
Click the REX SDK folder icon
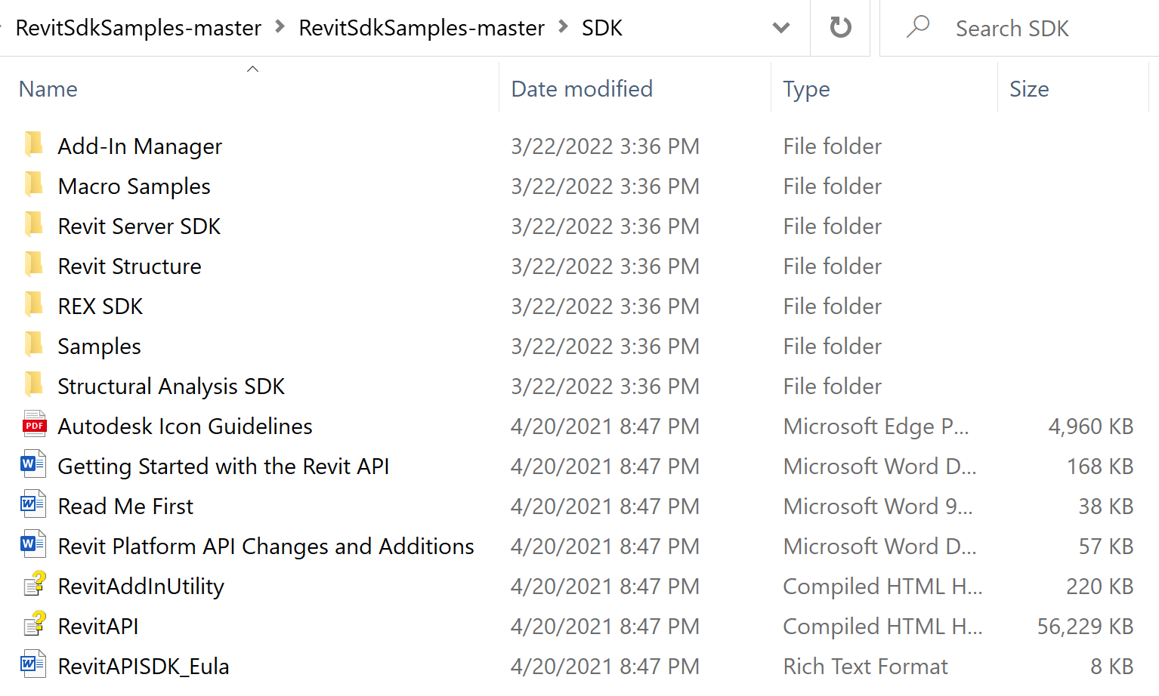pyautogui.click(x=34, y=303)
